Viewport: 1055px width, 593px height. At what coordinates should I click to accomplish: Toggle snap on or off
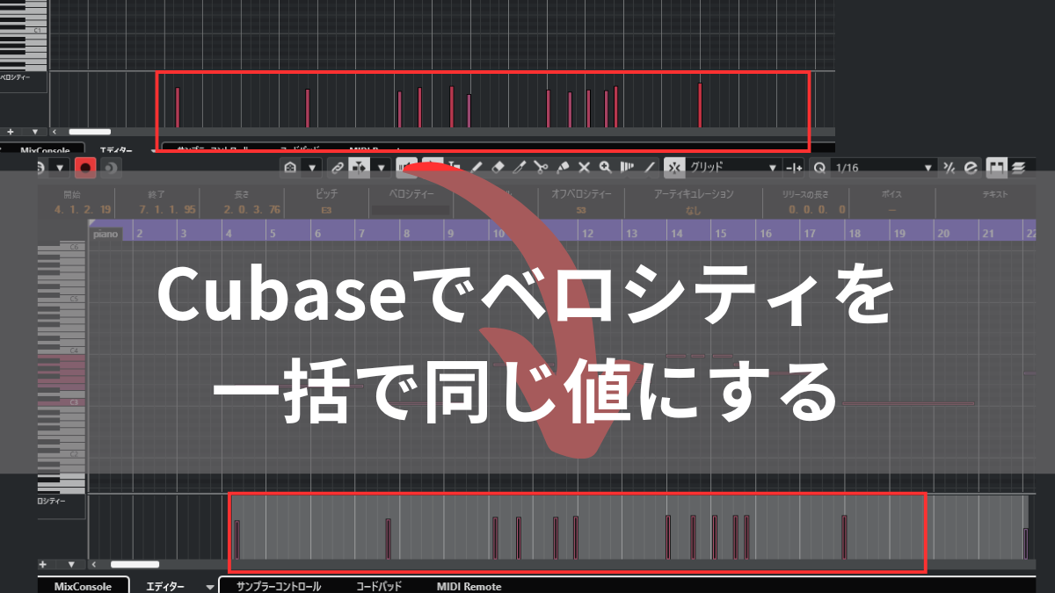[674, 167]
